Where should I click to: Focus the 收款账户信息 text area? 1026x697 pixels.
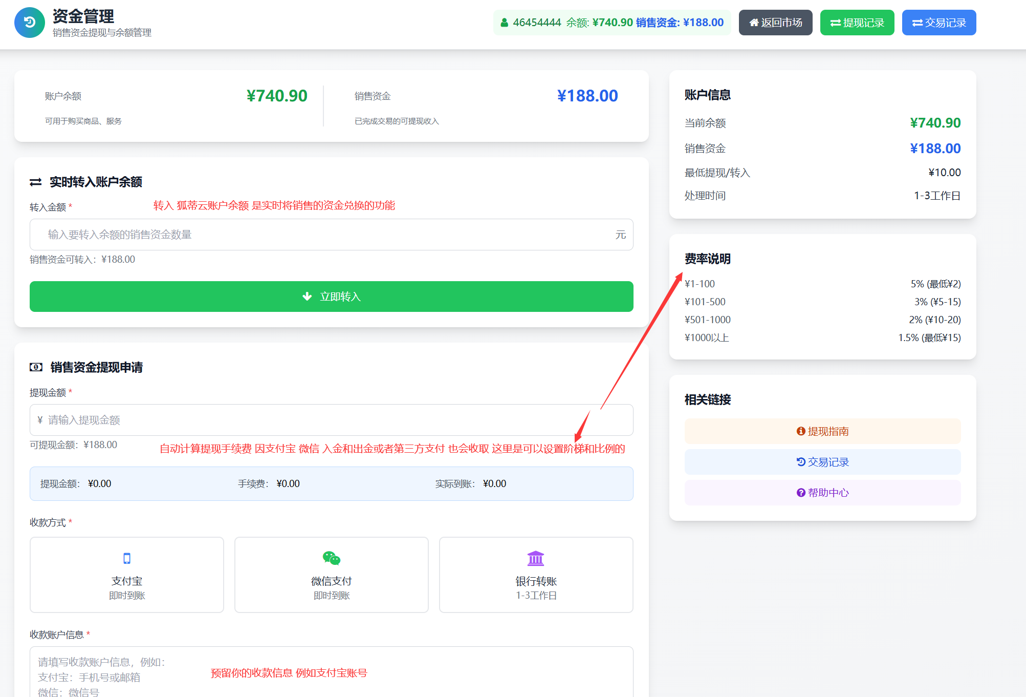pos(332,671)
